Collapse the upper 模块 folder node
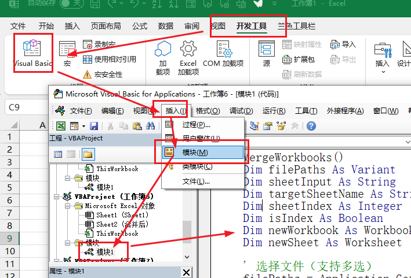This screenshot has height=278, width=411. pyautogui.click(x=68, y=178)
